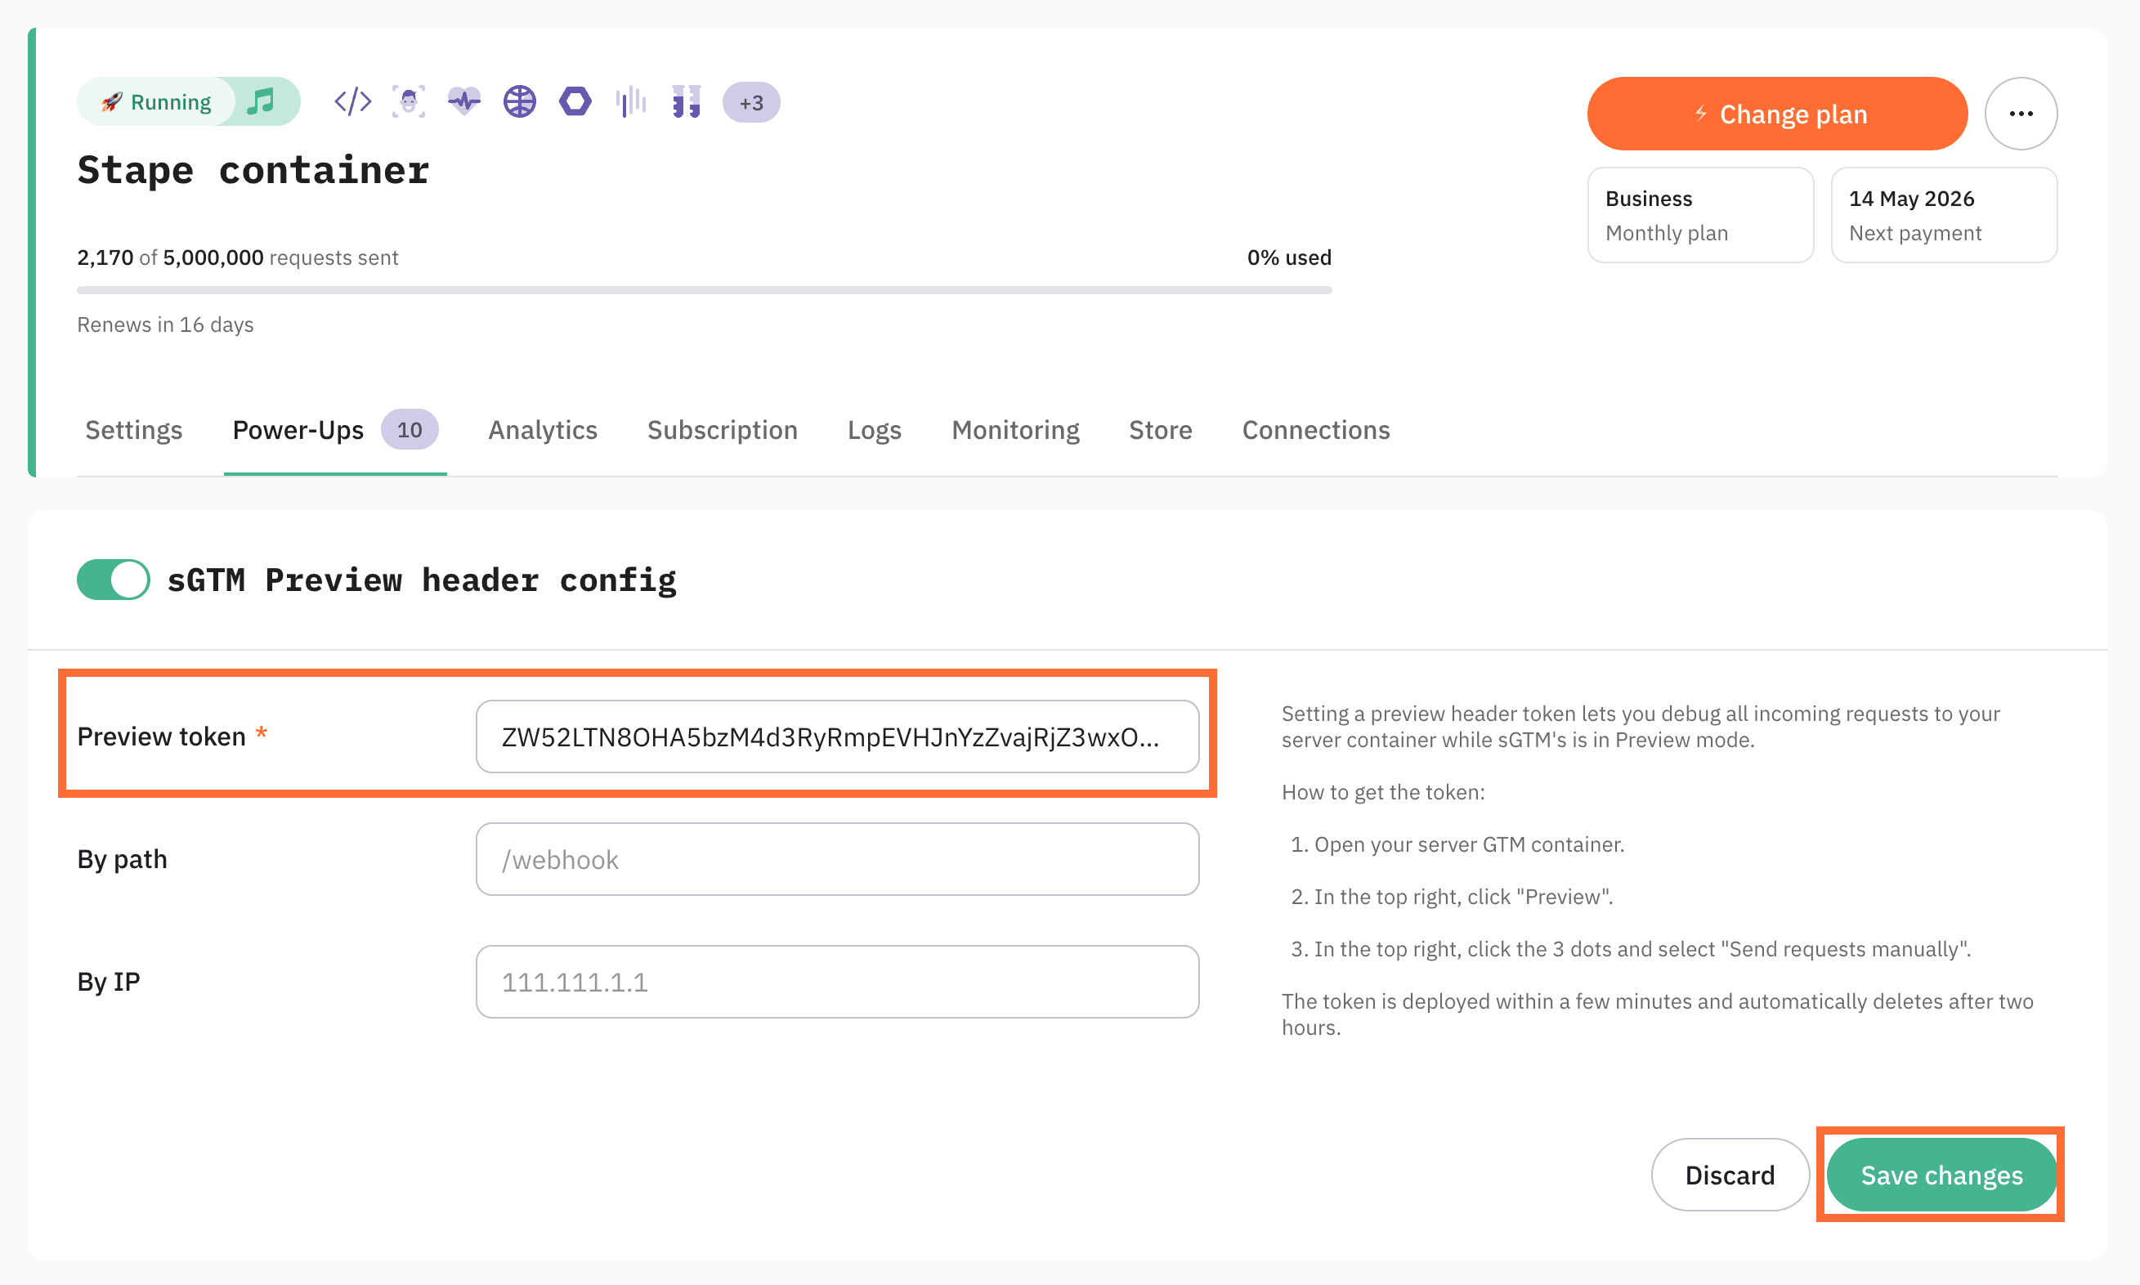Open the three-dots more options menu
The image size is (2140, 1285).
tap(2021, 114)
